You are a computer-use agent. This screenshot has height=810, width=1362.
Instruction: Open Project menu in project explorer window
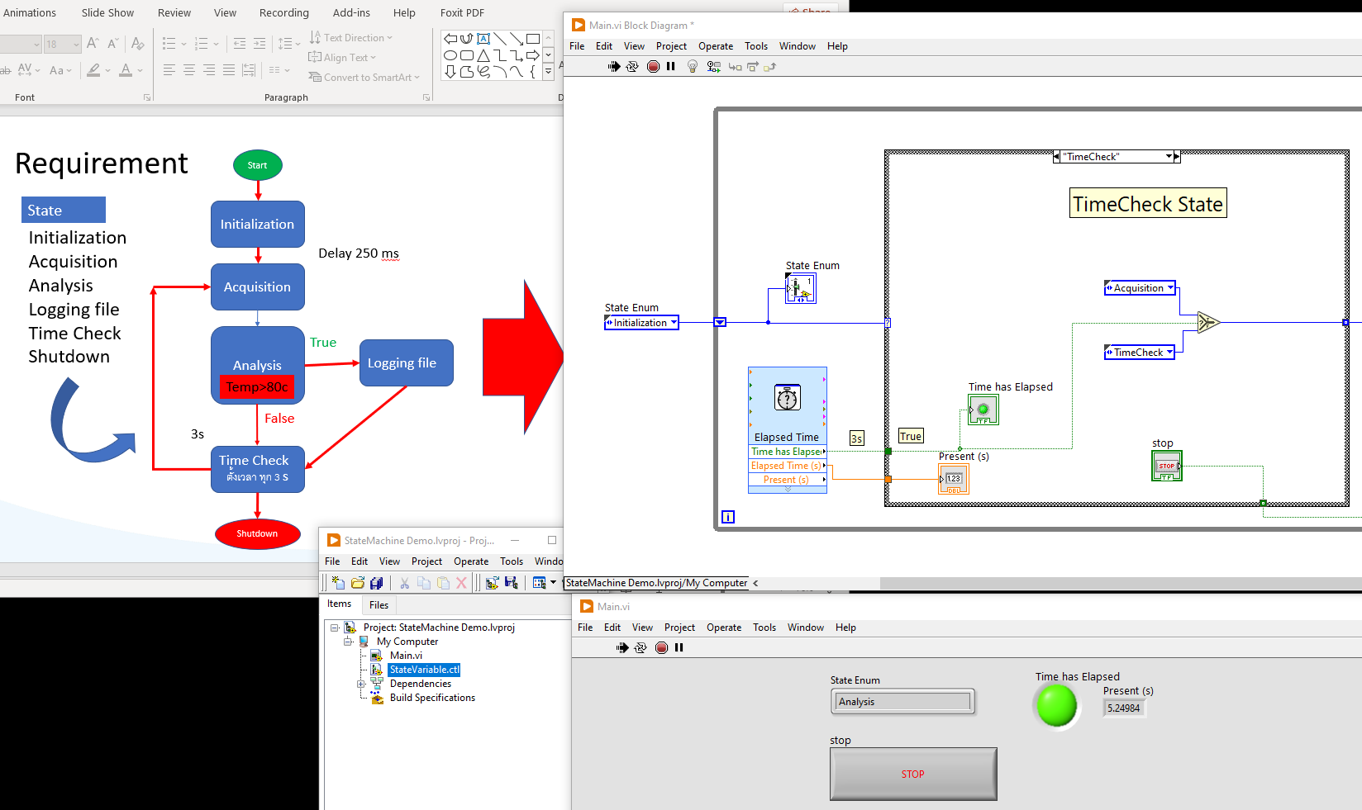click(x=426, y=561)
